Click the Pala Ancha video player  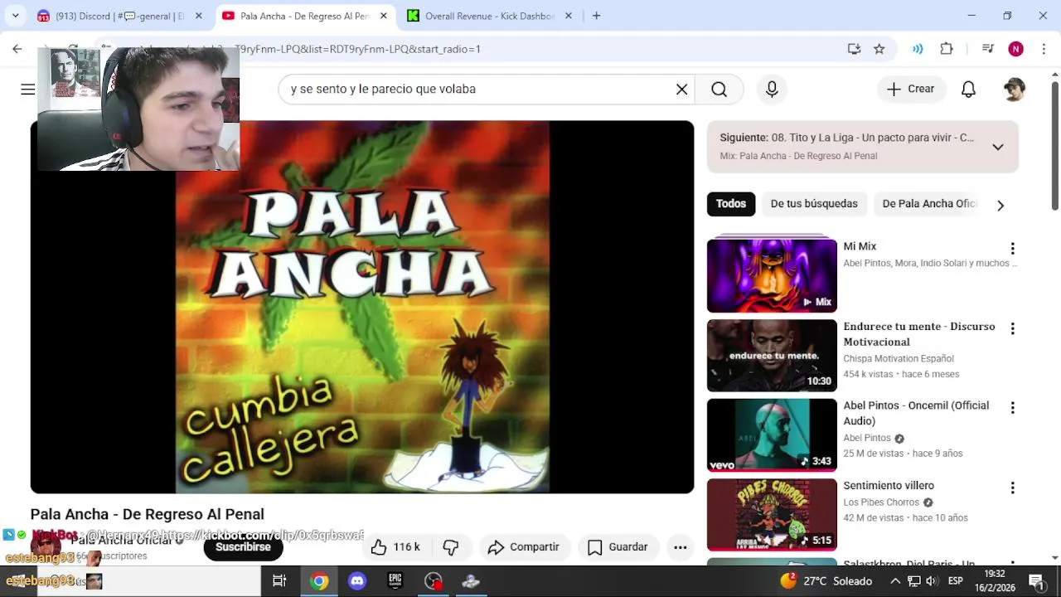pos(362,307)
